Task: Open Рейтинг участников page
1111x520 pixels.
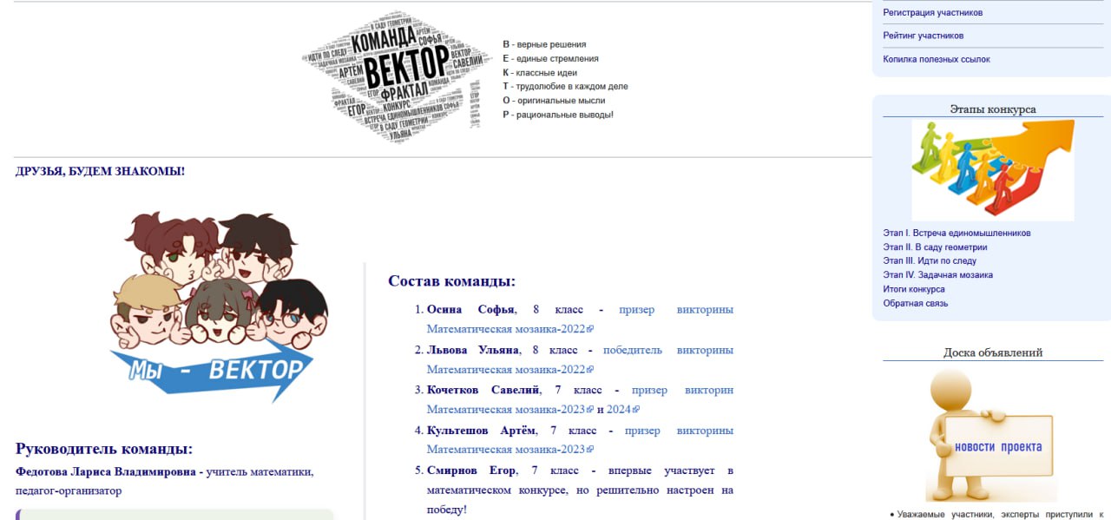Action: [923, 36]
